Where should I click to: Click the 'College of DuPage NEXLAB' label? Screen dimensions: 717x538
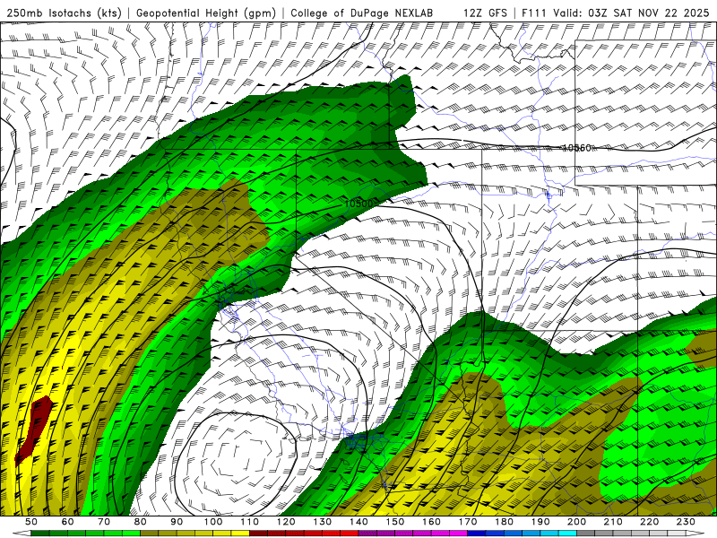(x=362, y=13)
